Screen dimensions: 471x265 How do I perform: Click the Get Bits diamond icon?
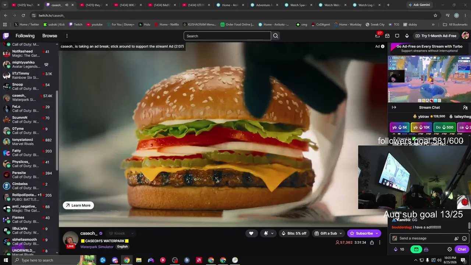[407, 36]
